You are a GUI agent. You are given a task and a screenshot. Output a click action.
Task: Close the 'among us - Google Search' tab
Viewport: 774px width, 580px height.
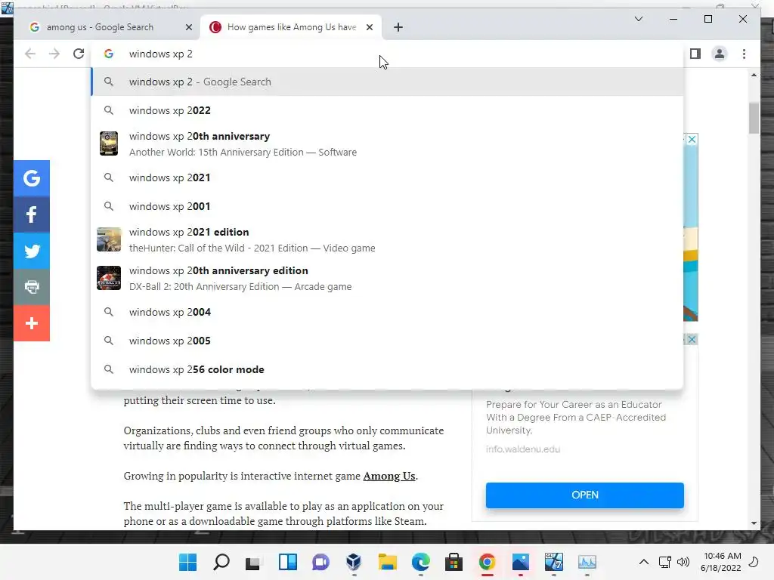188,27
